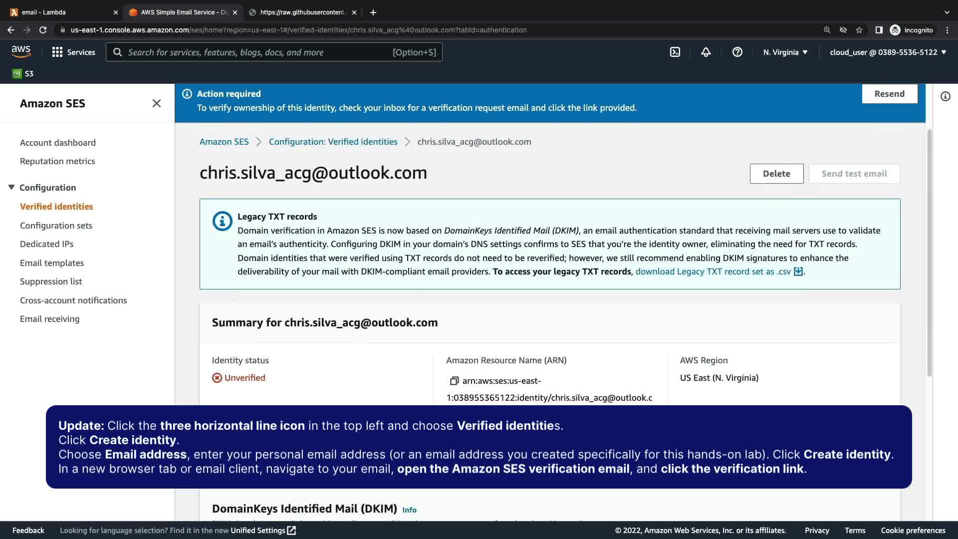
Task: Bookmark this page with the star icon
Action: 859,30
